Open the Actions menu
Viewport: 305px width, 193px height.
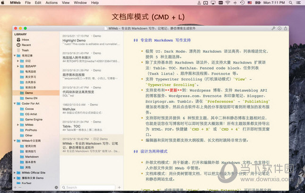(x=51, y=3)
